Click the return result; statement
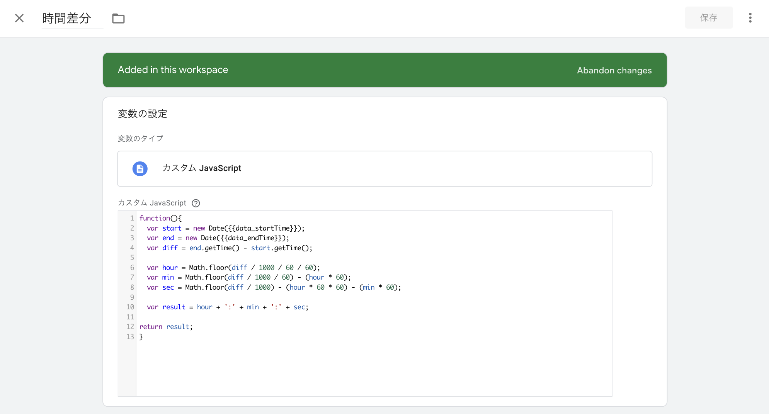The height and width of the screenshot is (414, 769). [166, 327]
